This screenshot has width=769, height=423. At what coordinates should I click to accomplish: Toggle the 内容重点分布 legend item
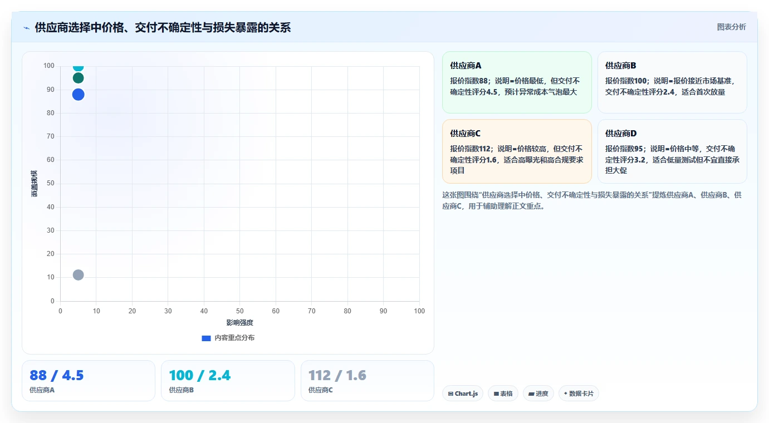(228, 338)
